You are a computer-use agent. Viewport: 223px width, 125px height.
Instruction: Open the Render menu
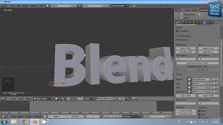click(25, 6)
